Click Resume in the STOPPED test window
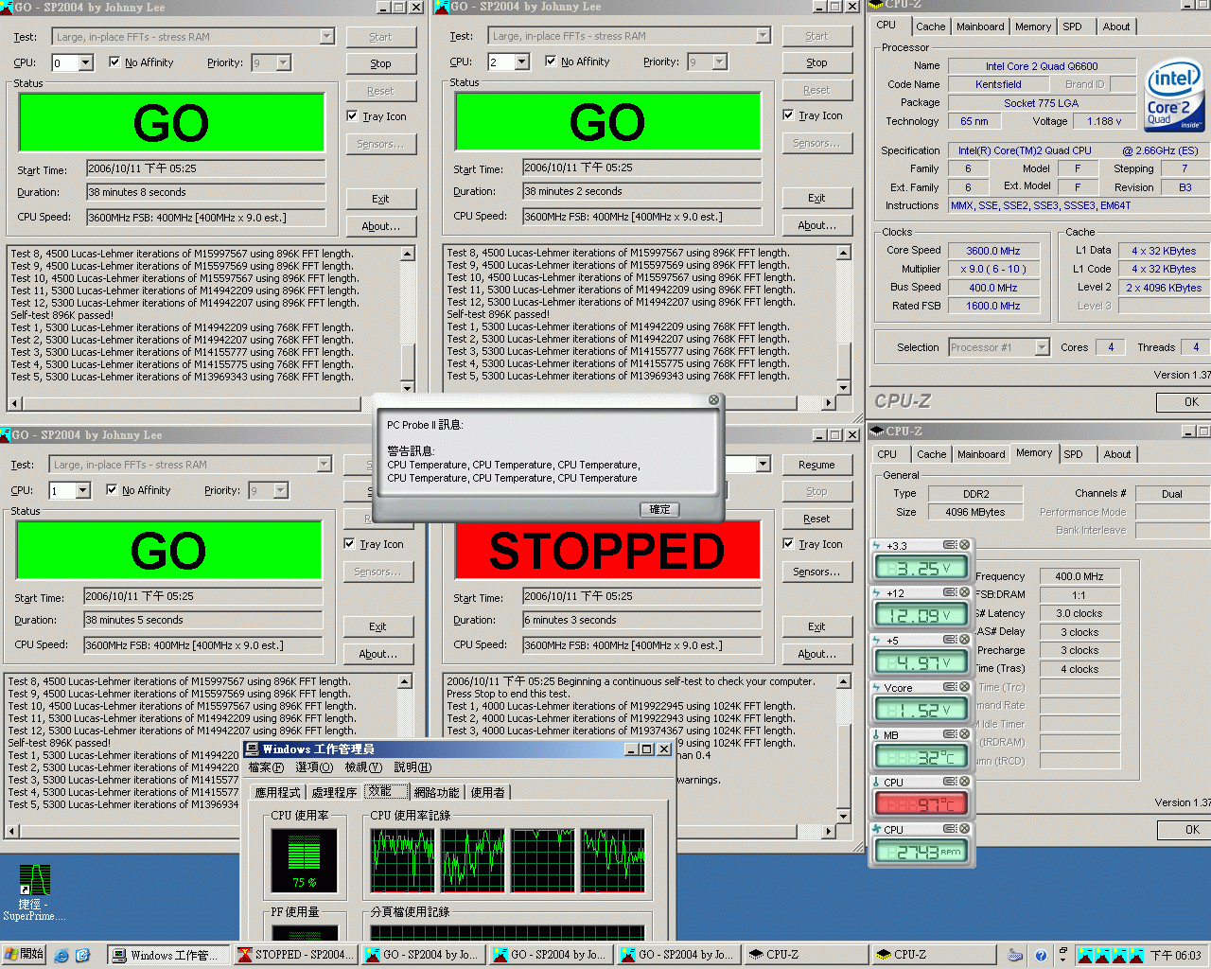 coord(817,465)
